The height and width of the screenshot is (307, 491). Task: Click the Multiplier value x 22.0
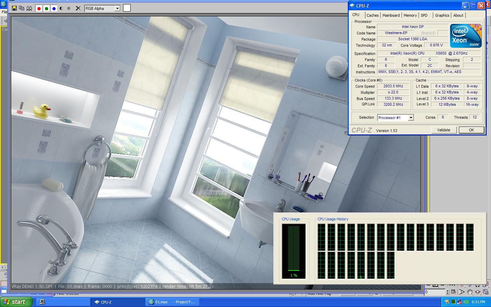point(393,92)
